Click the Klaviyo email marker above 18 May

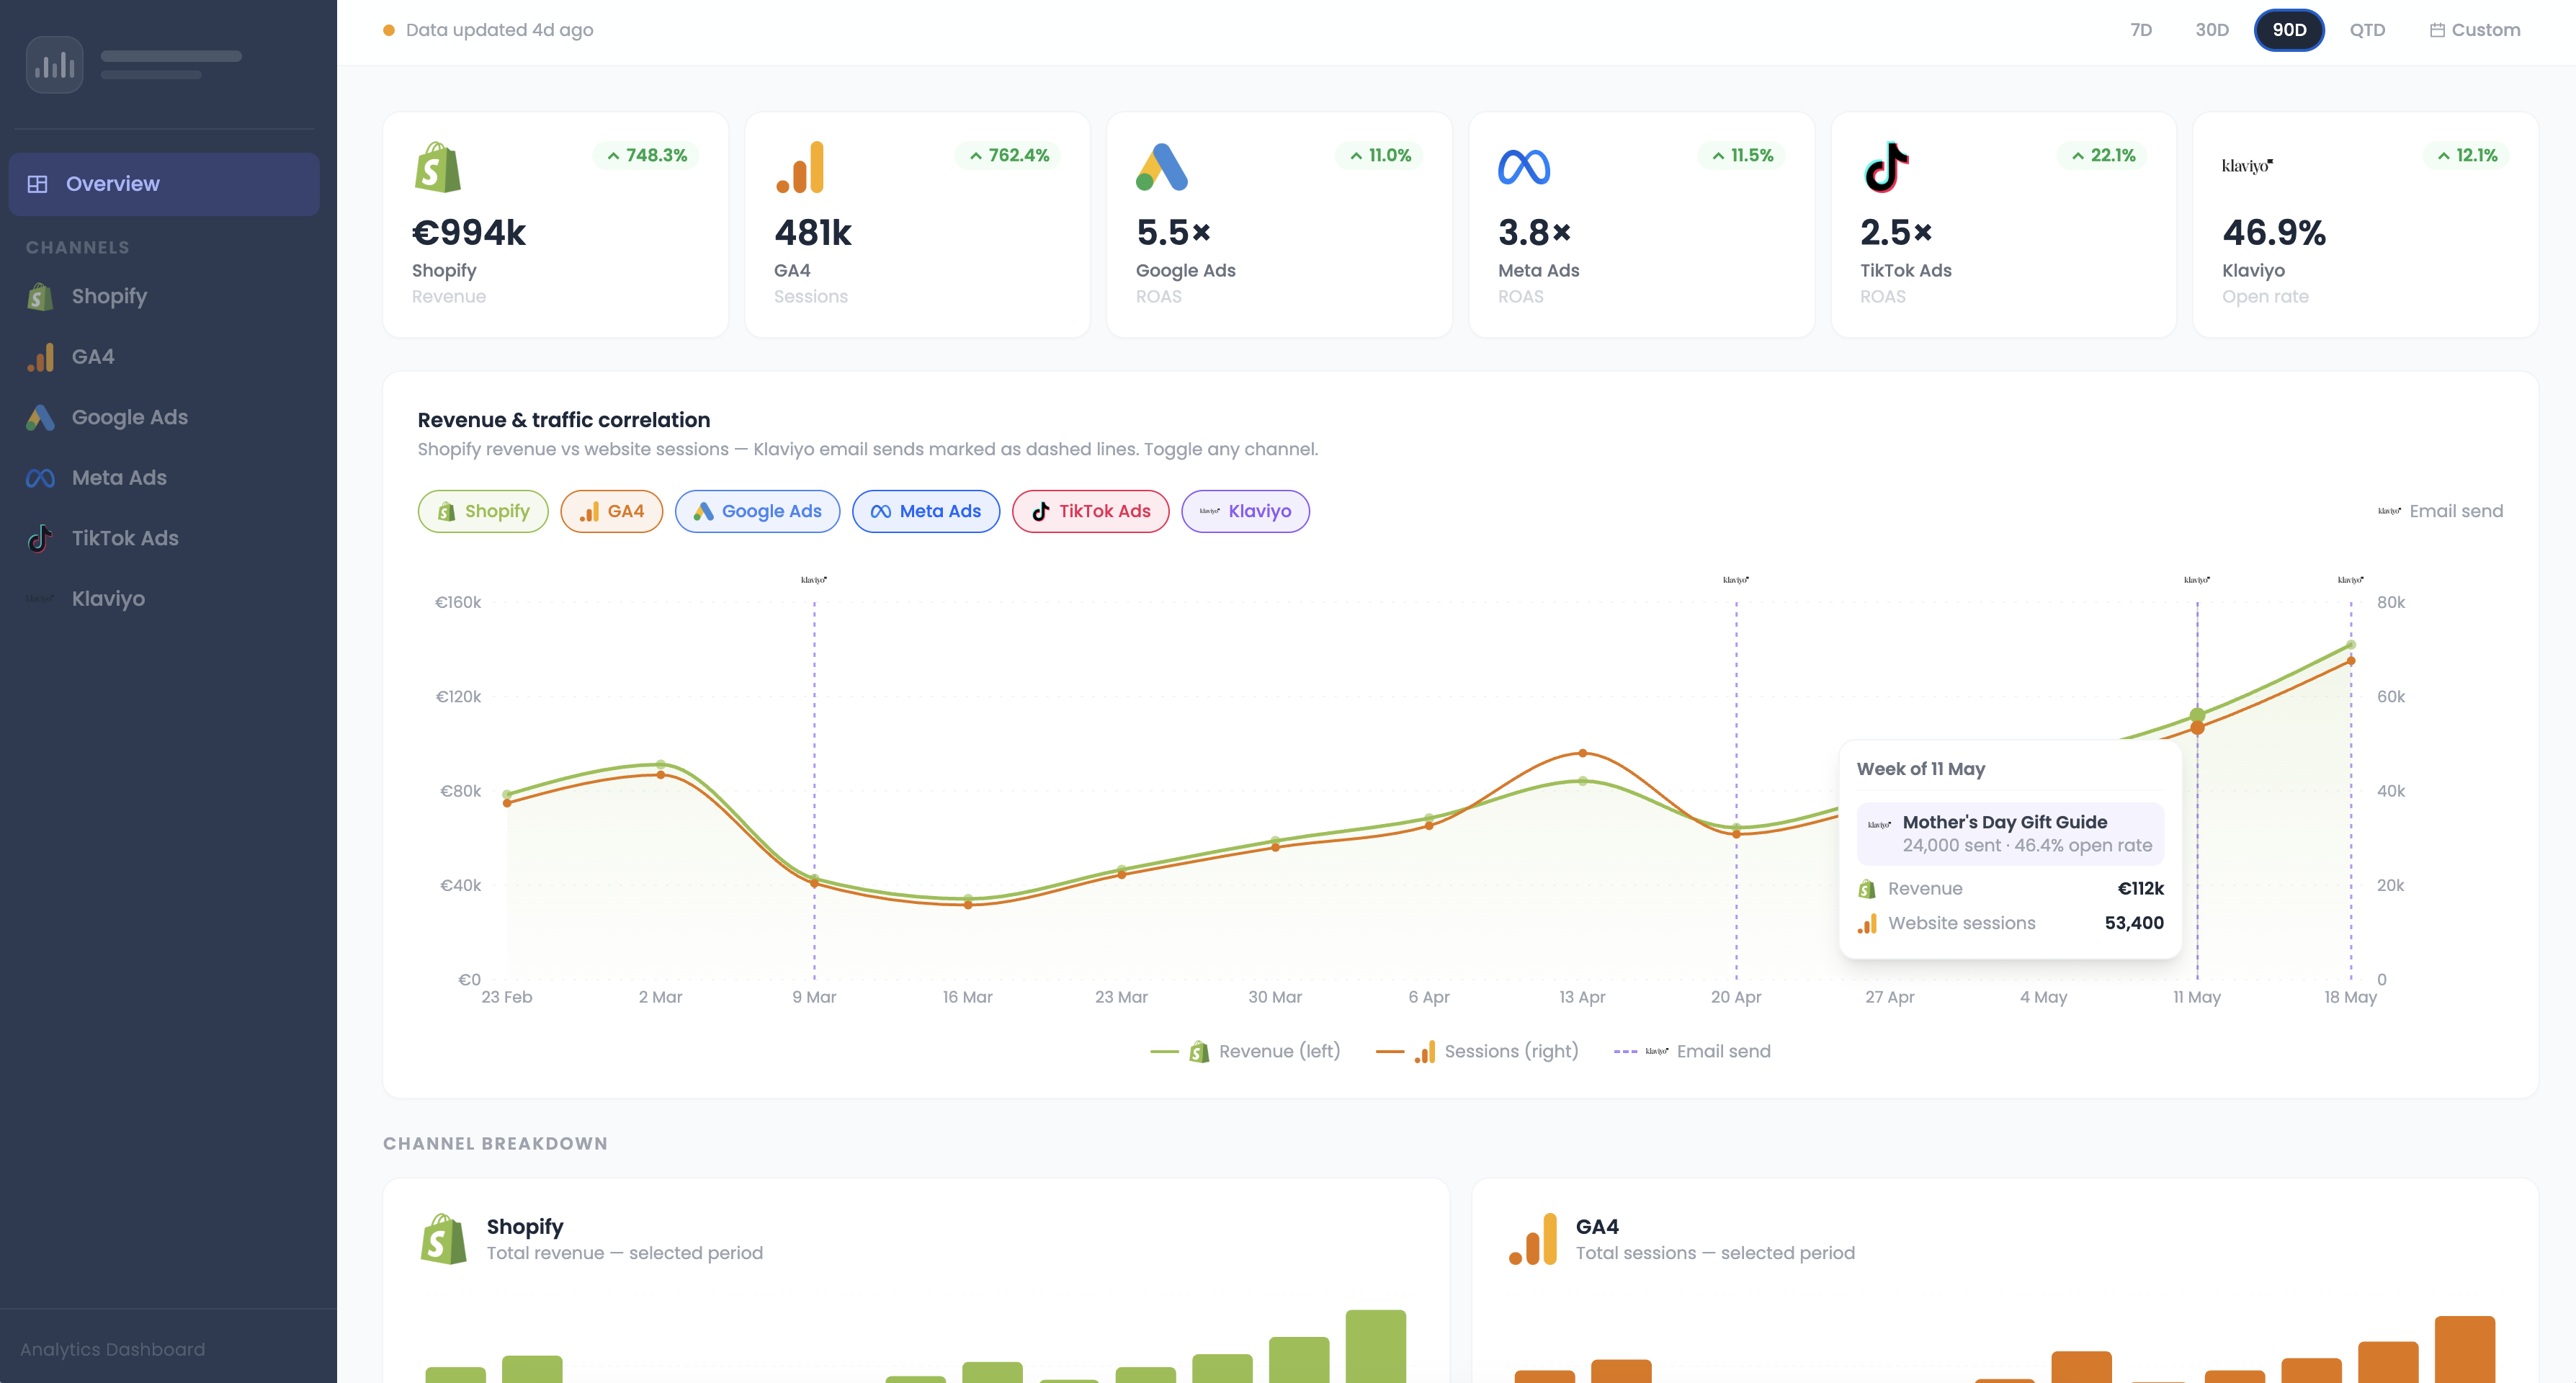pyautogui.click(x=2351, y=580)
